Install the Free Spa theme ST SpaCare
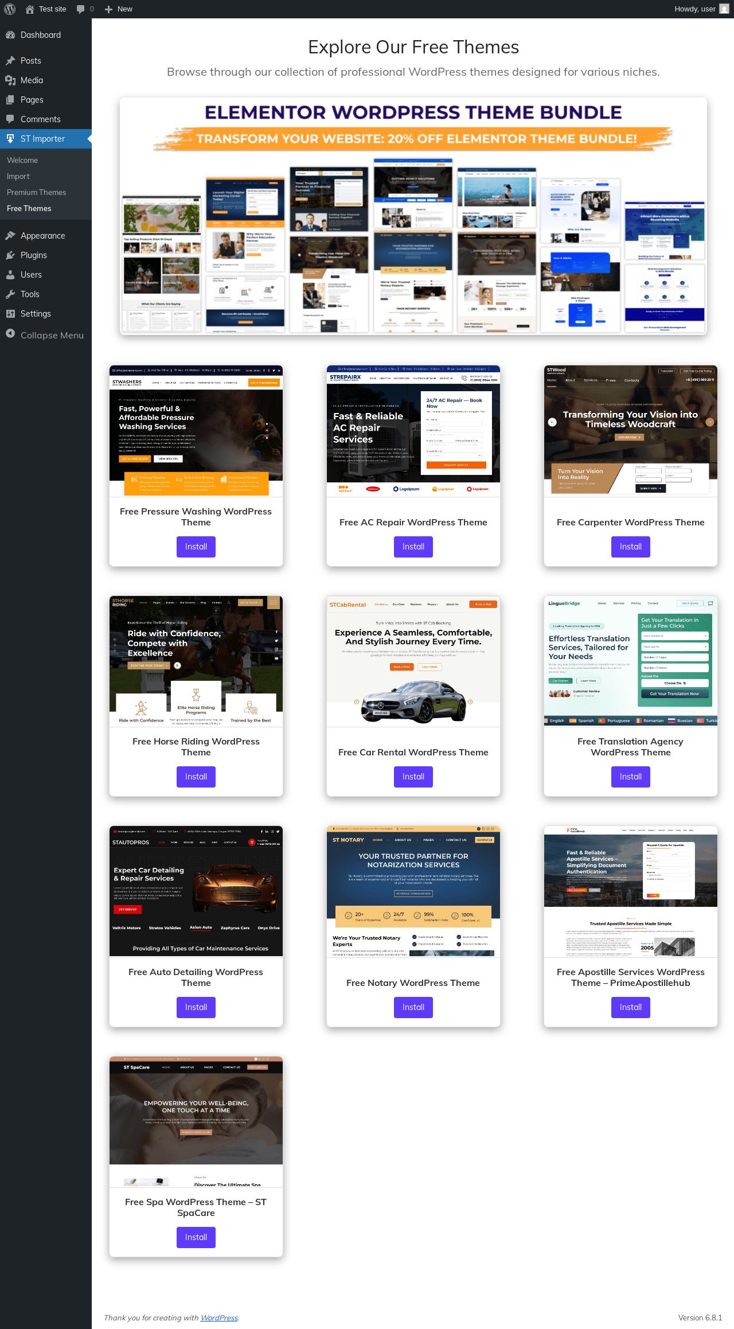Viewport: 734px width, 1329px height. pos(196,1237)
